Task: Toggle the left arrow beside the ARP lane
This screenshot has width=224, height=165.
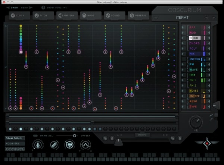Action: pos(183,27)
